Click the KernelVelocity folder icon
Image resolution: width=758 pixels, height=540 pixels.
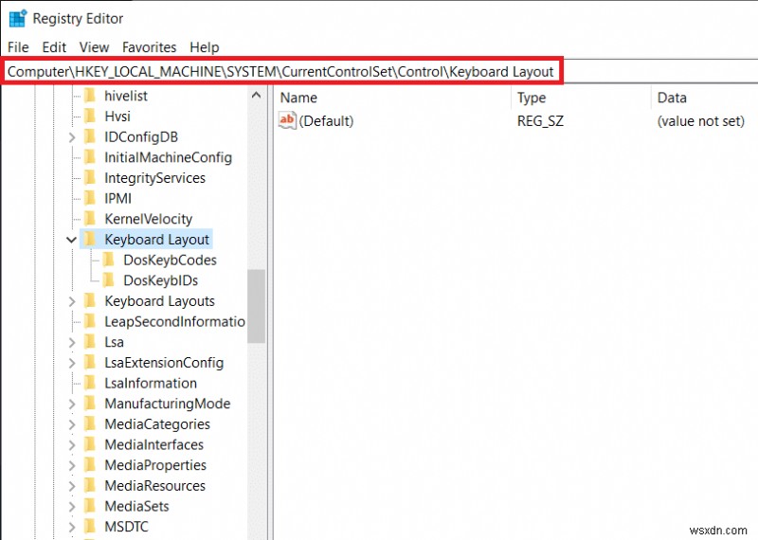point(90,219)
